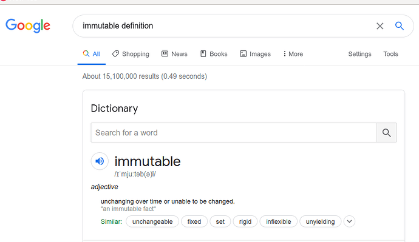Open Settings in the search menu
Viewport: 419px width, 242px height.
(x=359, y=54)
